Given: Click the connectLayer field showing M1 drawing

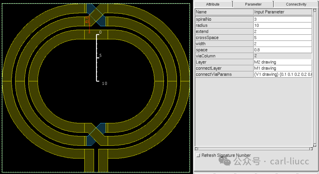Looking at the screenshot, I should (283, 68).
